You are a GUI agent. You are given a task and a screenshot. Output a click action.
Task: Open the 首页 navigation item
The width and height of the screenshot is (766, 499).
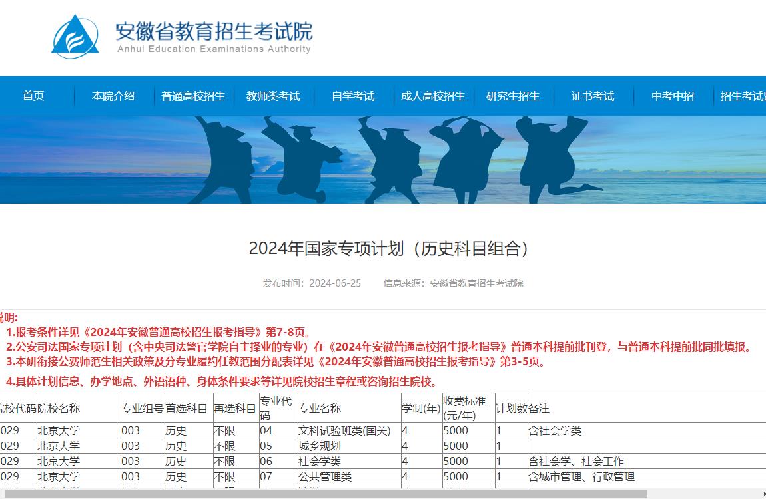pos(33,96)
